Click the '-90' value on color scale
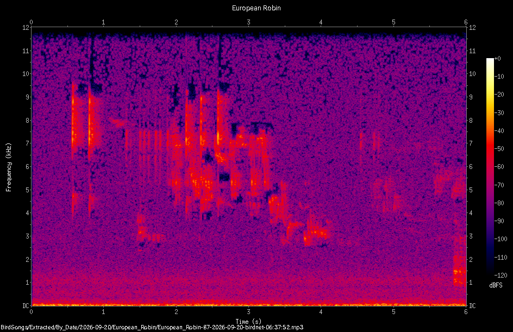 click(x=499, y=221)
